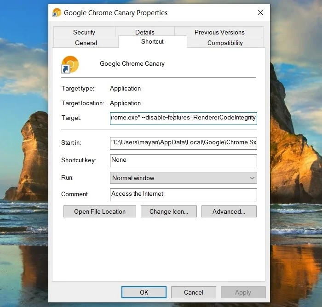
Task: Switch to the Security tab
Action: pos(84,32)
